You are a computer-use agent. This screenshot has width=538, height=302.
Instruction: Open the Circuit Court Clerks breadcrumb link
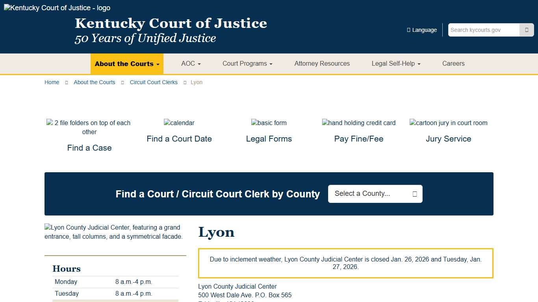154,82
